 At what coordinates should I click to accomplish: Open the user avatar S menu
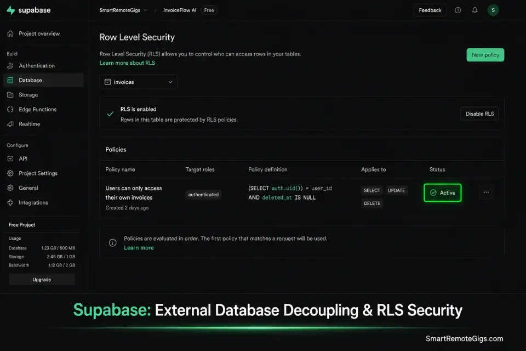(493, 10)
